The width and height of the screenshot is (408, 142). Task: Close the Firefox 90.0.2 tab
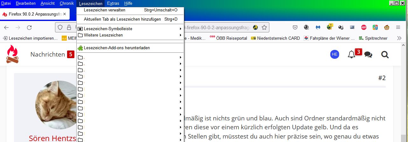[x=65, y=14]
